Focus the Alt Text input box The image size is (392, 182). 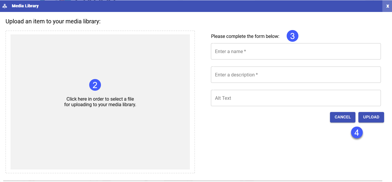click(x=296, y=98)
